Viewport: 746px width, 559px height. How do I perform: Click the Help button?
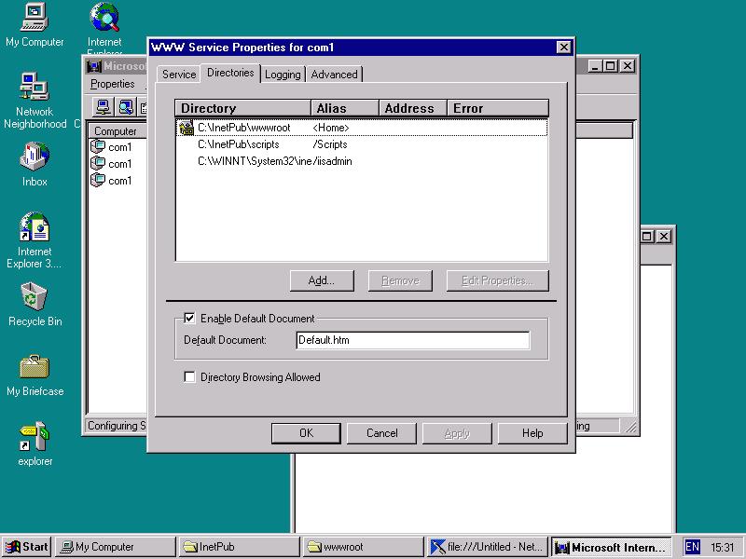532,433
